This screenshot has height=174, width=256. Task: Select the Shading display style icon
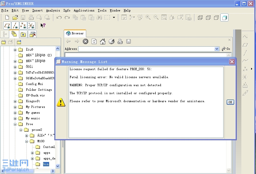point(224,17)
